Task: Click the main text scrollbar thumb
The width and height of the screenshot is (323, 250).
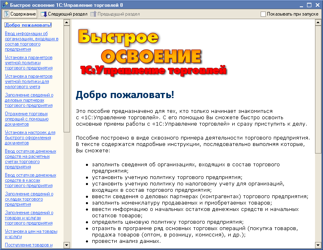Action: click(x=318, y=89)
